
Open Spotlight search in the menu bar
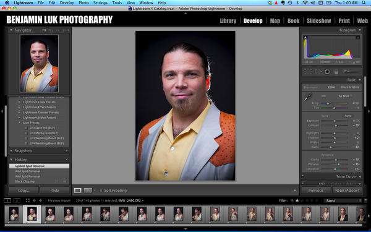click(x=364, y=3)
